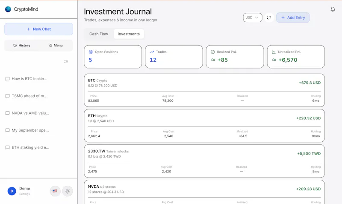Image resolution: width=342 pixels, height=204 pixels.
Task: Open chat 'NVDA vs AMD valu...'
Action: tap(30, 113)
